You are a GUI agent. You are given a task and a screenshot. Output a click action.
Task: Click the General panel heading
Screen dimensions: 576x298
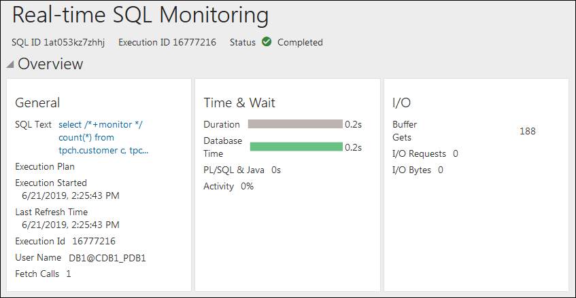pyautogui.click(x=37, y=103)
